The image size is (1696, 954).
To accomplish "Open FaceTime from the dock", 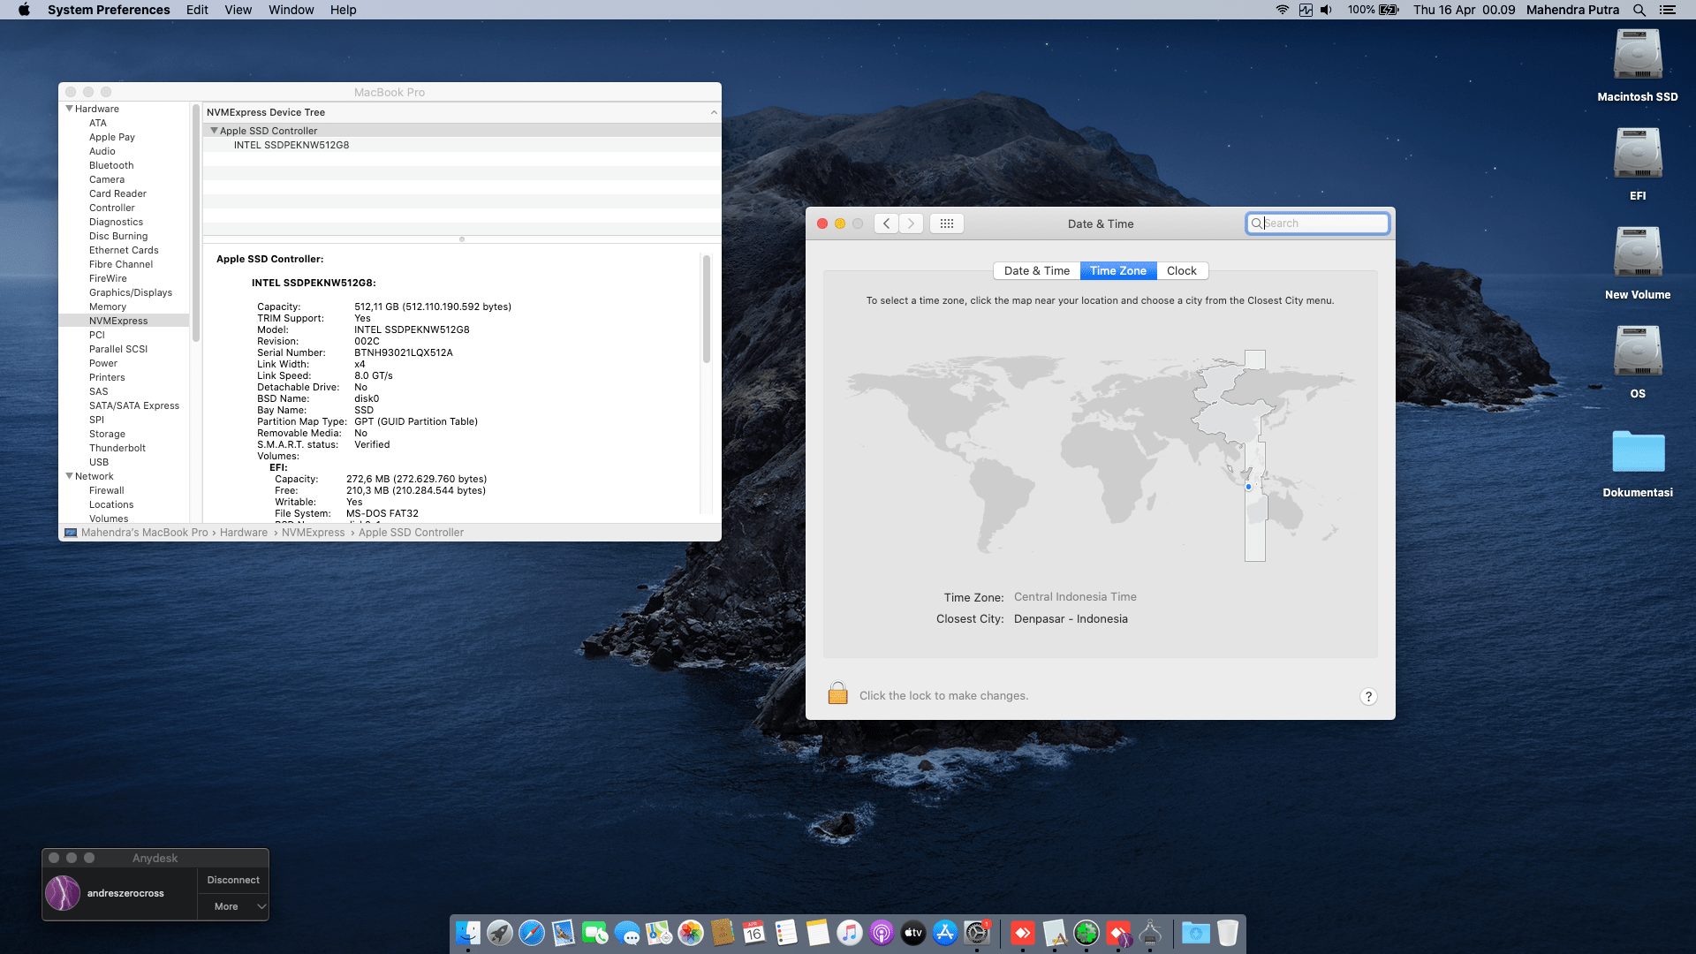I will click(x=595, y=933).
